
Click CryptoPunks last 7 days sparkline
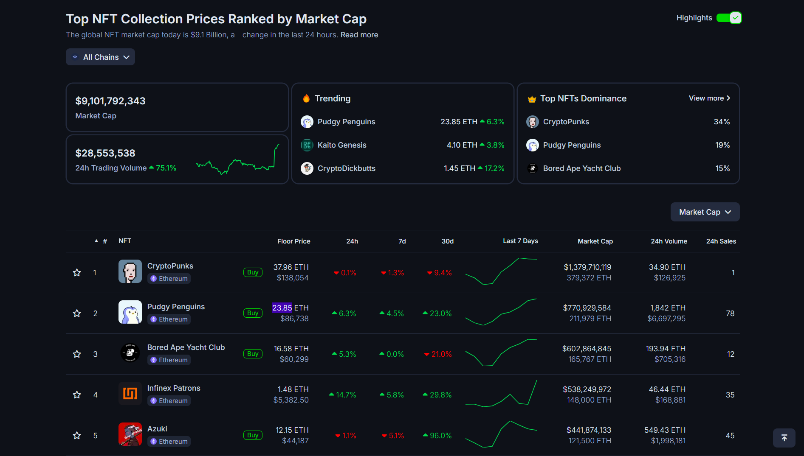501,271
